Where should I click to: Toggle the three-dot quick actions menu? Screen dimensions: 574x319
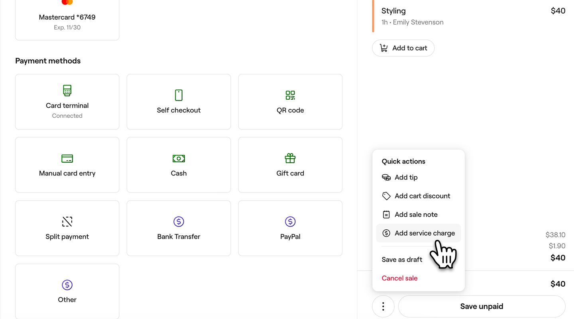[383, 306]
